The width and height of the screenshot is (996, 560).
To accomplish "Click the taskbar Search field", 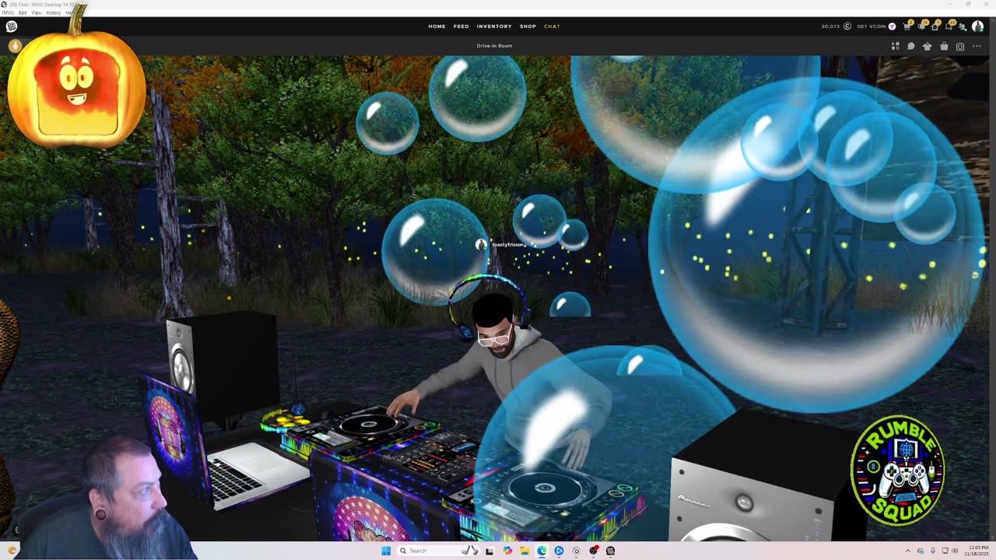I will tap(439, 551).
